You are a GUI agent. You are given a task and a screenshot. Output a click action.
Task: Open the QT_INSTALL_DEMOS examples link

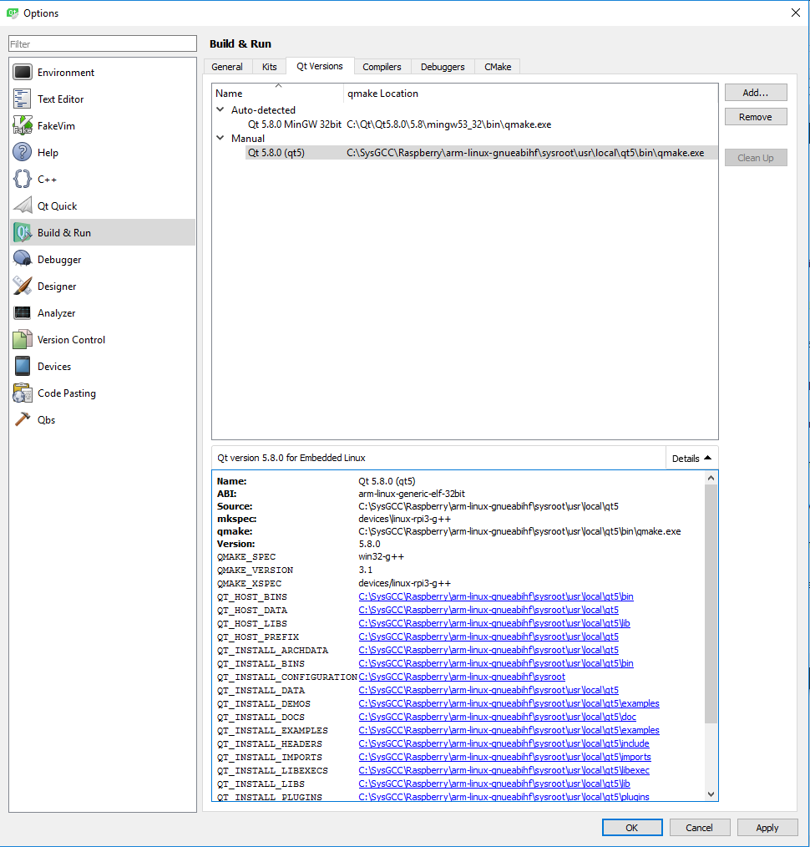click(x=509, y=703)
